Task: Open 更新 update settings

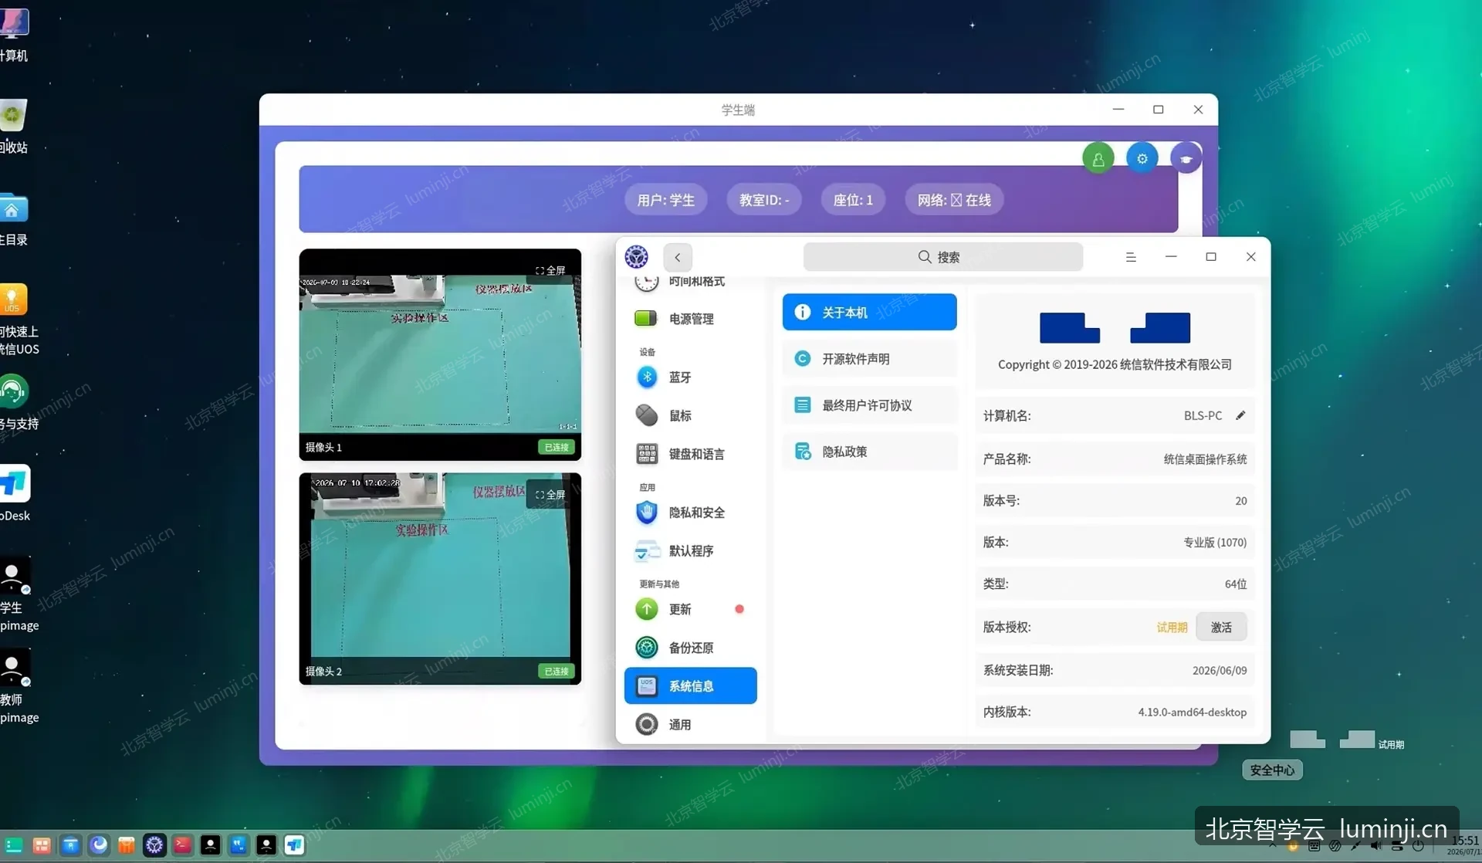Action: pos(690,609)
